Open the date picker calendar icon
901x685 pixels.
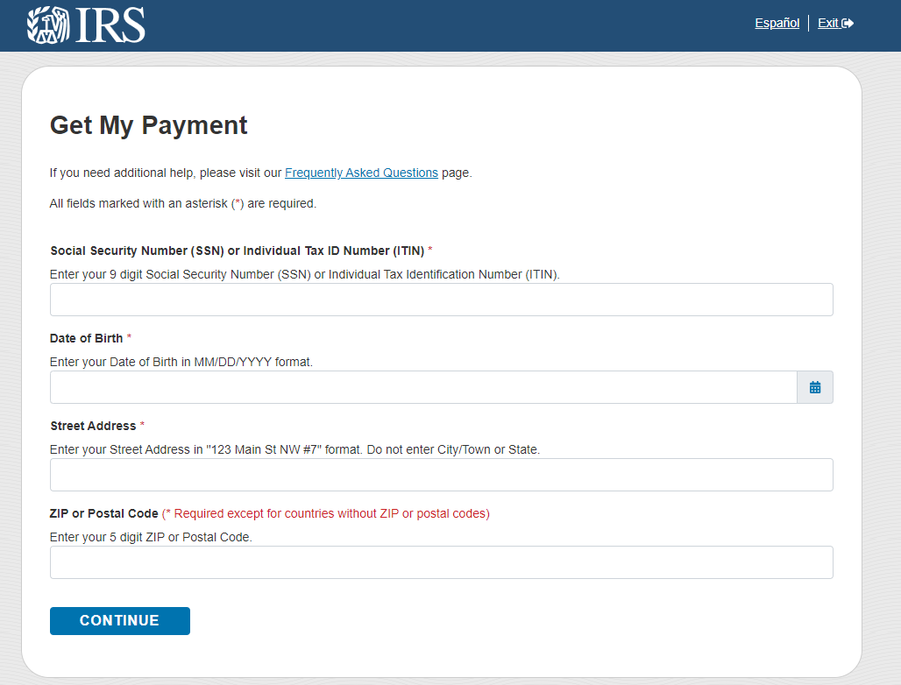[815, 387]
